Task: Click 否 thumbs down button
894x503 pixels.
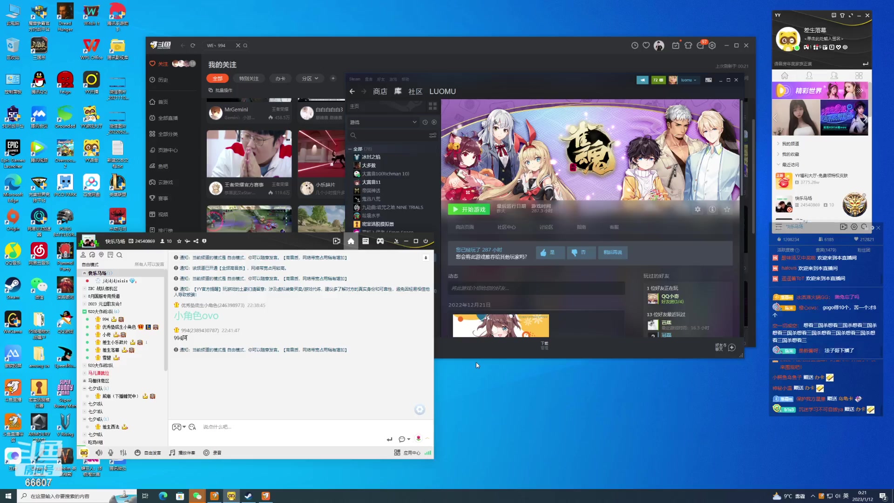Action: (x=581, y=252)
